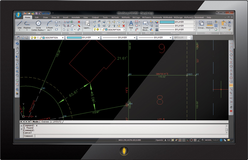Select the Line drawing tool

tap(20, 24)
